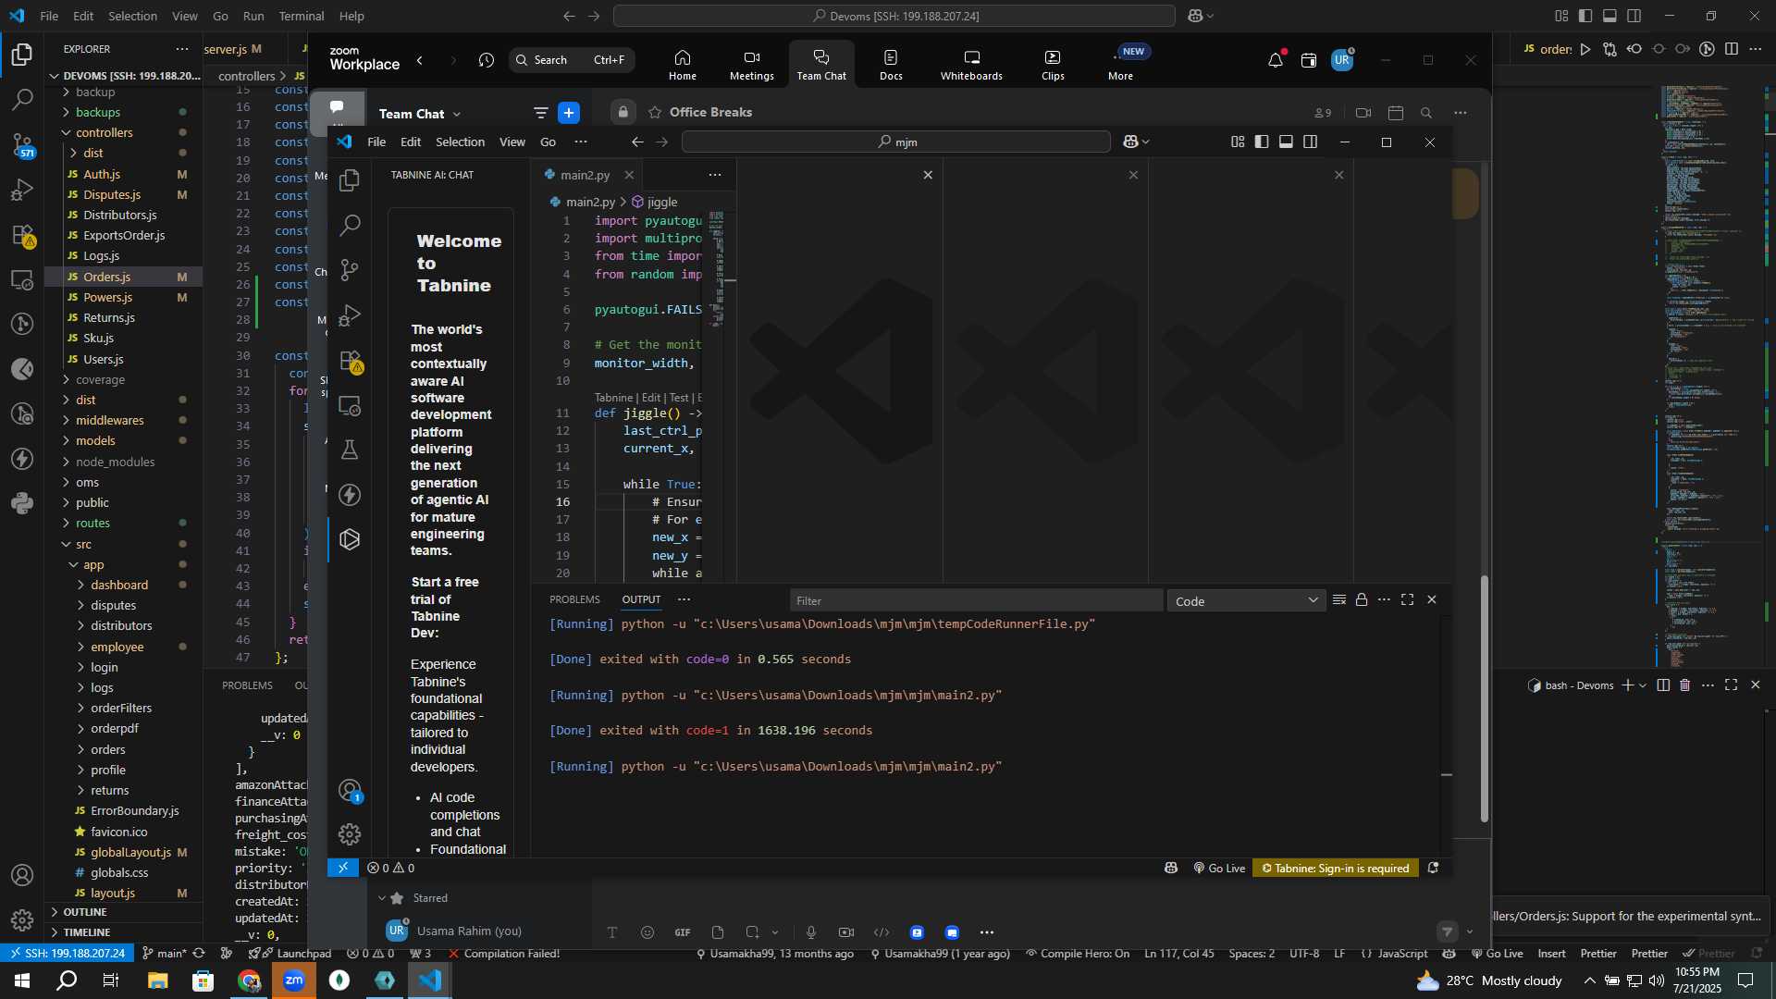This screenshot has height=999, width=1776.
Task: Open Tabnine view in shared VS Code window
Action: 350,539
